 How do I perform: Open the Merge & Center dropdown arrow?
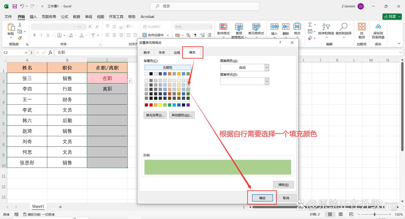(168, 35)
